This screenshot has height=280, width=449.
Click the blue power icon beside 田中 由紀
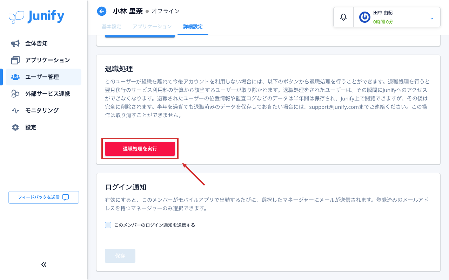click(365, 17)
